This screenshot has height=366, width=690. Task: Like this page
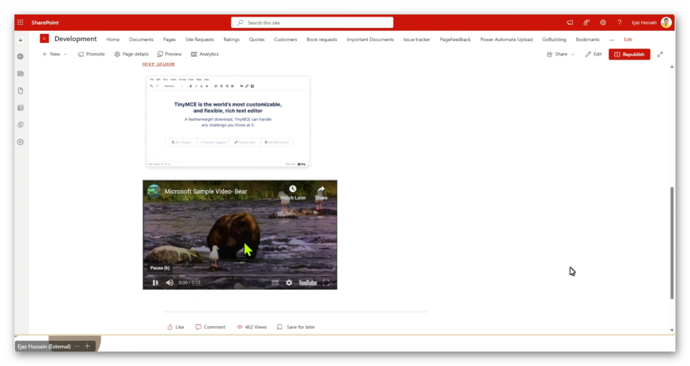(176, 327)
